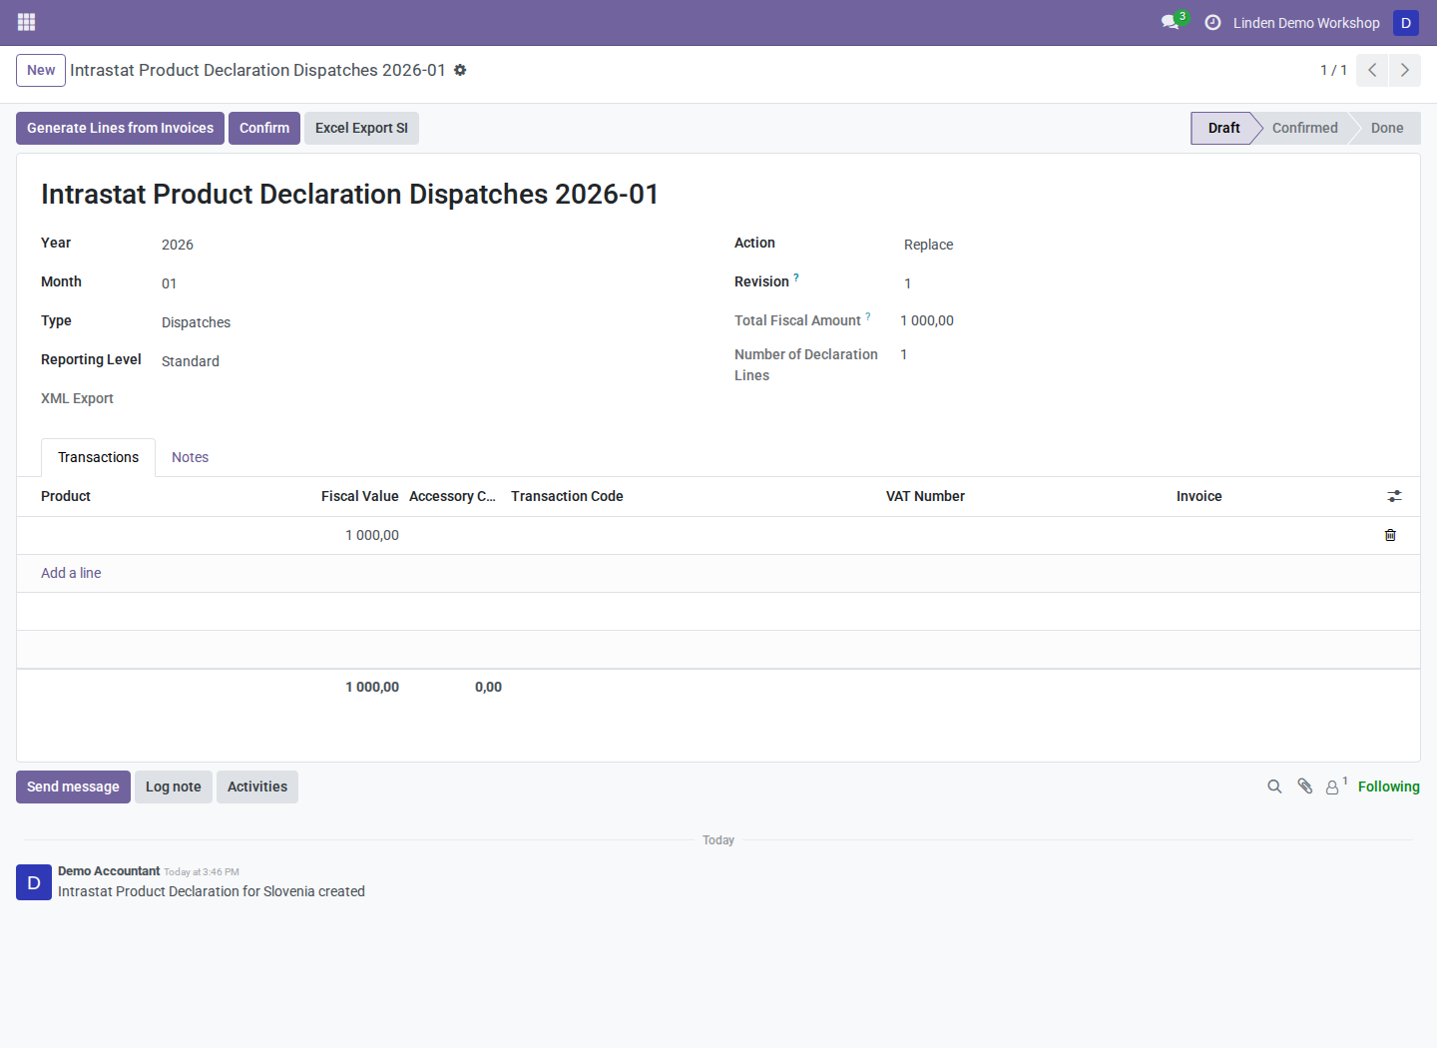Confirm the declaration
Viewport: 1437px width, 1048px height.
264,128
